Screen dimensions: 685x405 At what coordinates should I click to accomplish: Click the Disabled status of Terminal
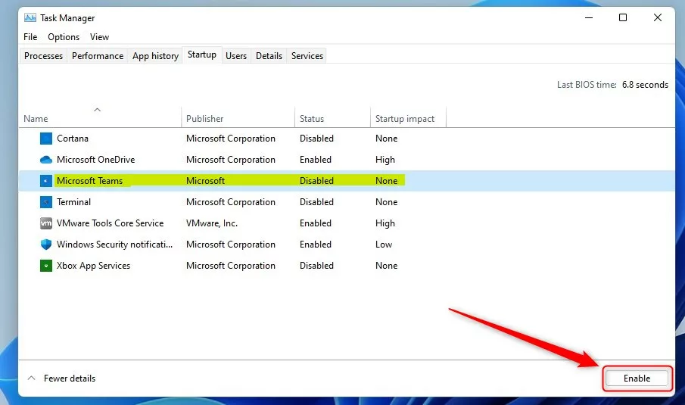pos(316,202)
